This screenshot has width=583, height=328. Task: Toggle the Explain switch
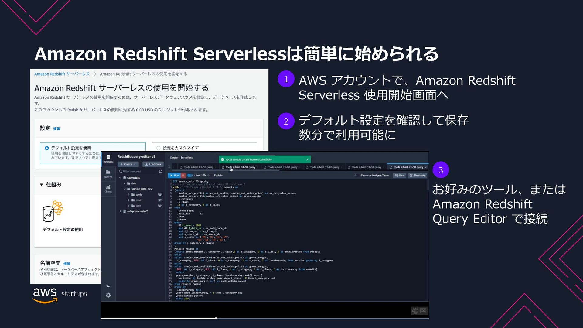pos(210,176)
